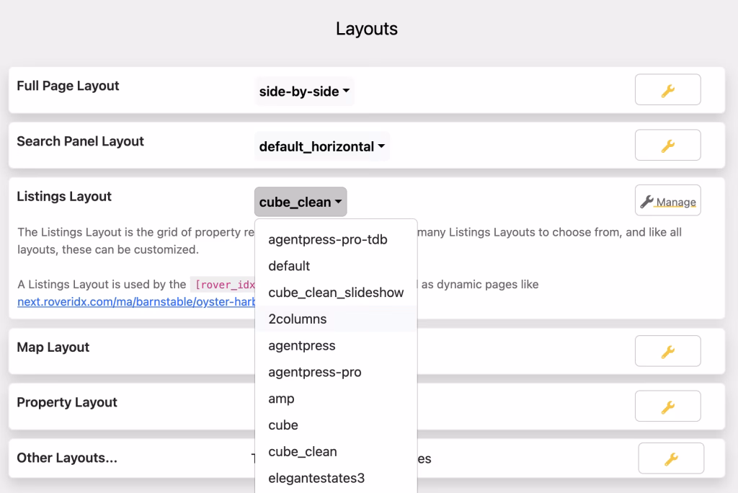Image resolution: width=738 pixels, height=493 pixels.
Task: Select agentpress in the dropdown list
Action: [x=302, y=346]
